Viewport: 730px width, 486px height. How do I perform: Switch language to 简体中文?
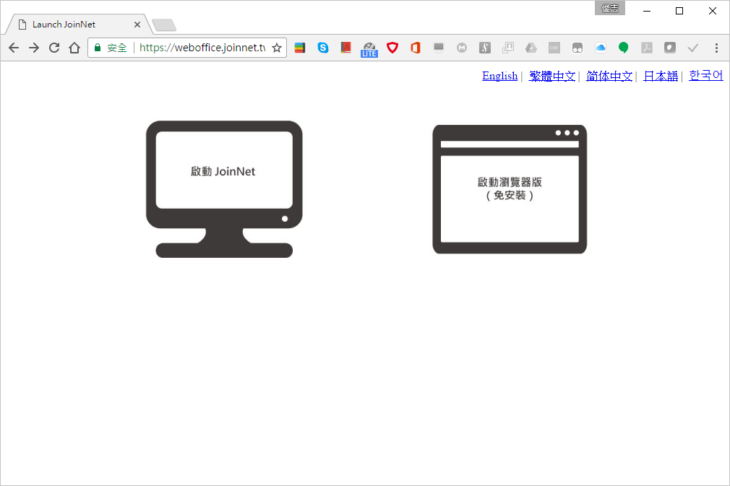609,76
